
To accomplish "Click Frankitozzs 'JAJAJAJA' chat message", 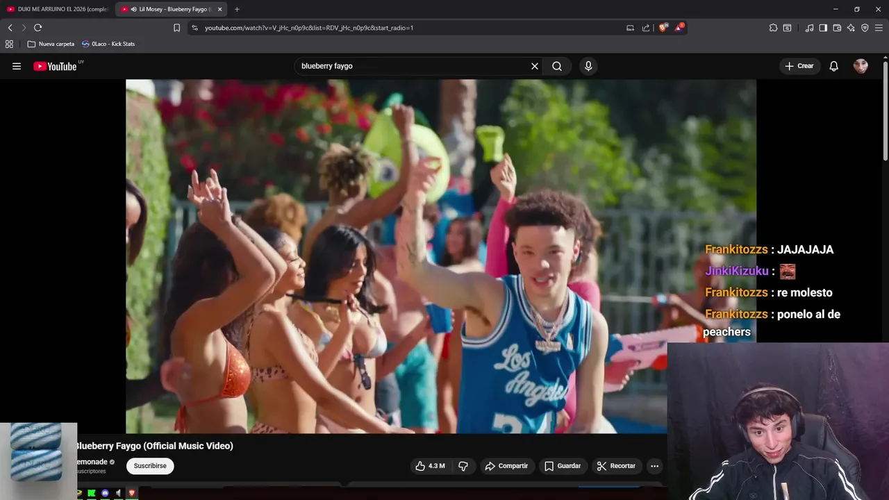I will 770,249.
